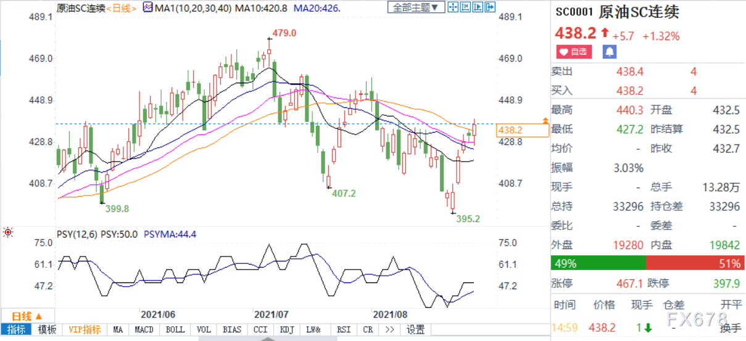Click the bell alert icon
Viewport: 746px width, 341px height.
pyautogui.click(x=608, y=52)
